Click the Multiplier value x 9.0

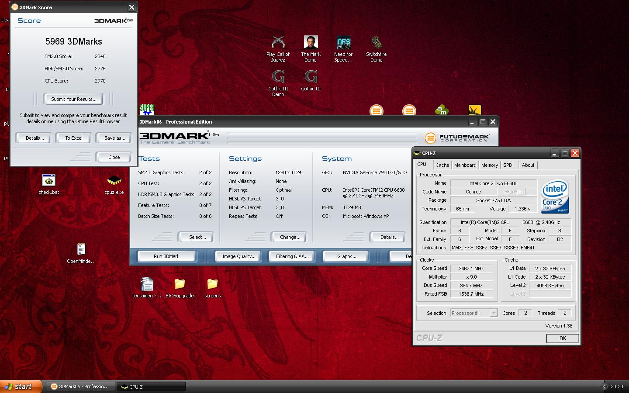pyautogui.click(x=471, y=277)
